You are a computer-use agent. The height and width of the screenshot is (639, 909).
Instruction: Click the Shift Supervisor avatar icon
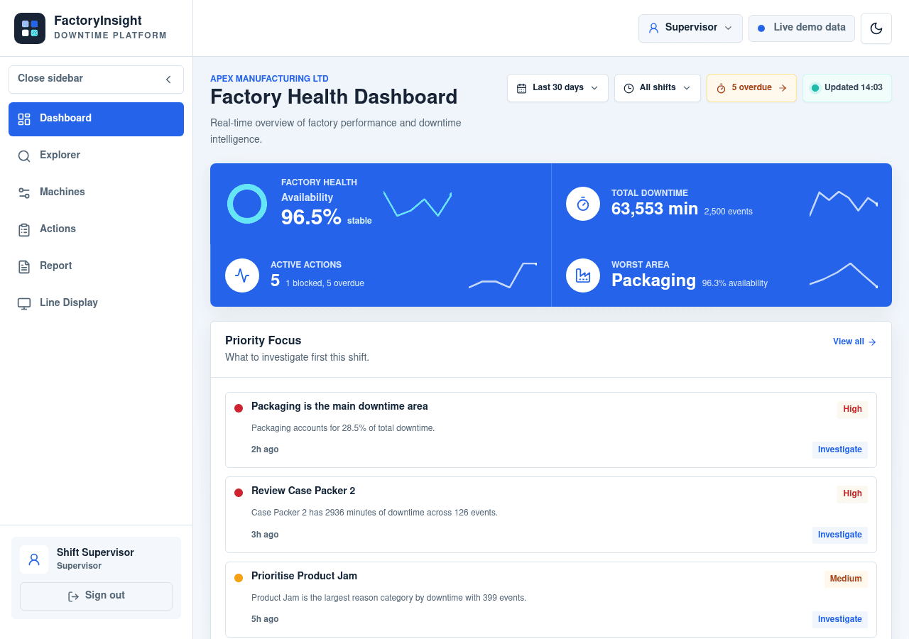point(34,559)
